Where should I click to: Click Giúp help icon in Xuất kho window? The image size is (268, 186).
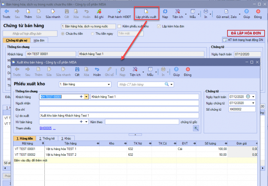(x=176, y=72)
